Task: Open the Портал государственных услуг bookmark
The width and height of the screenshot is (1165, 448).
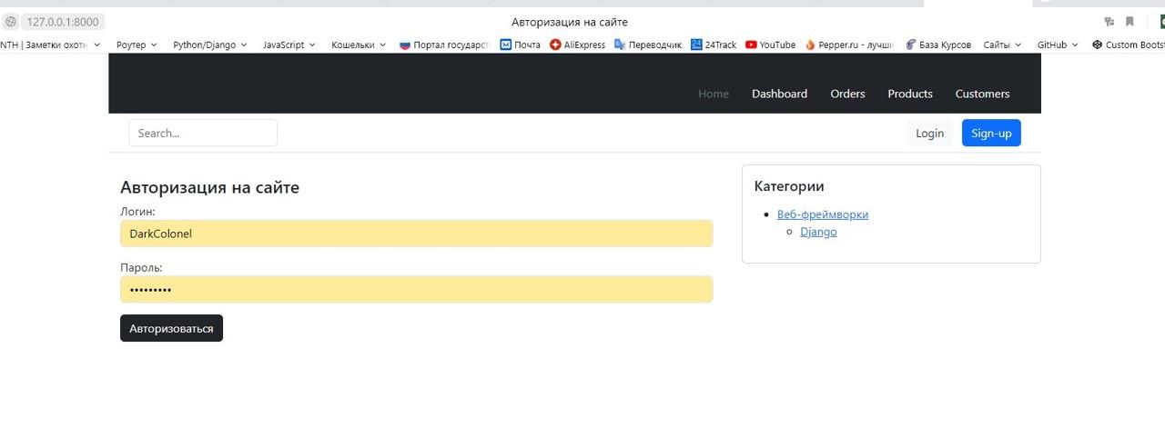Action: click(x=444, y=45)
